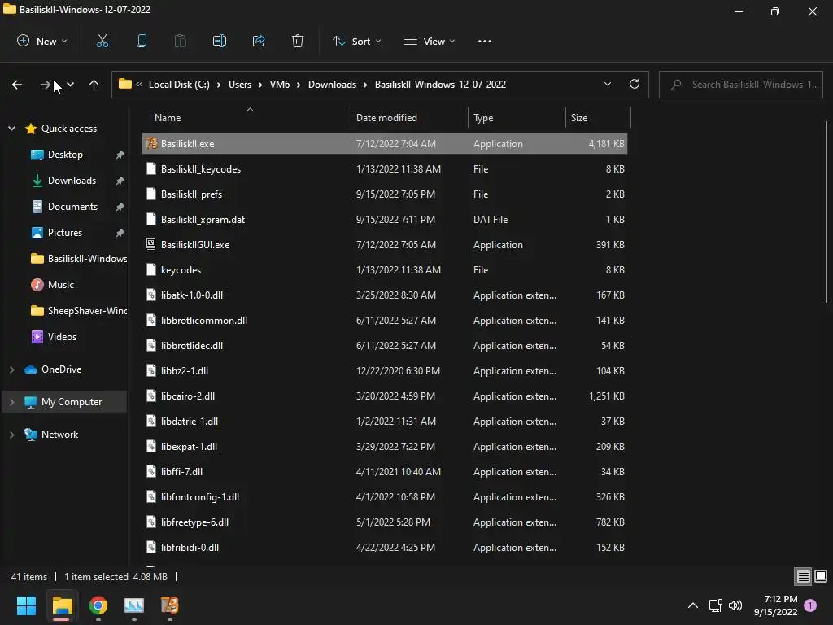Go back with the left arrow
This screenshot has height=625, width=833.
tap(17, 85)
